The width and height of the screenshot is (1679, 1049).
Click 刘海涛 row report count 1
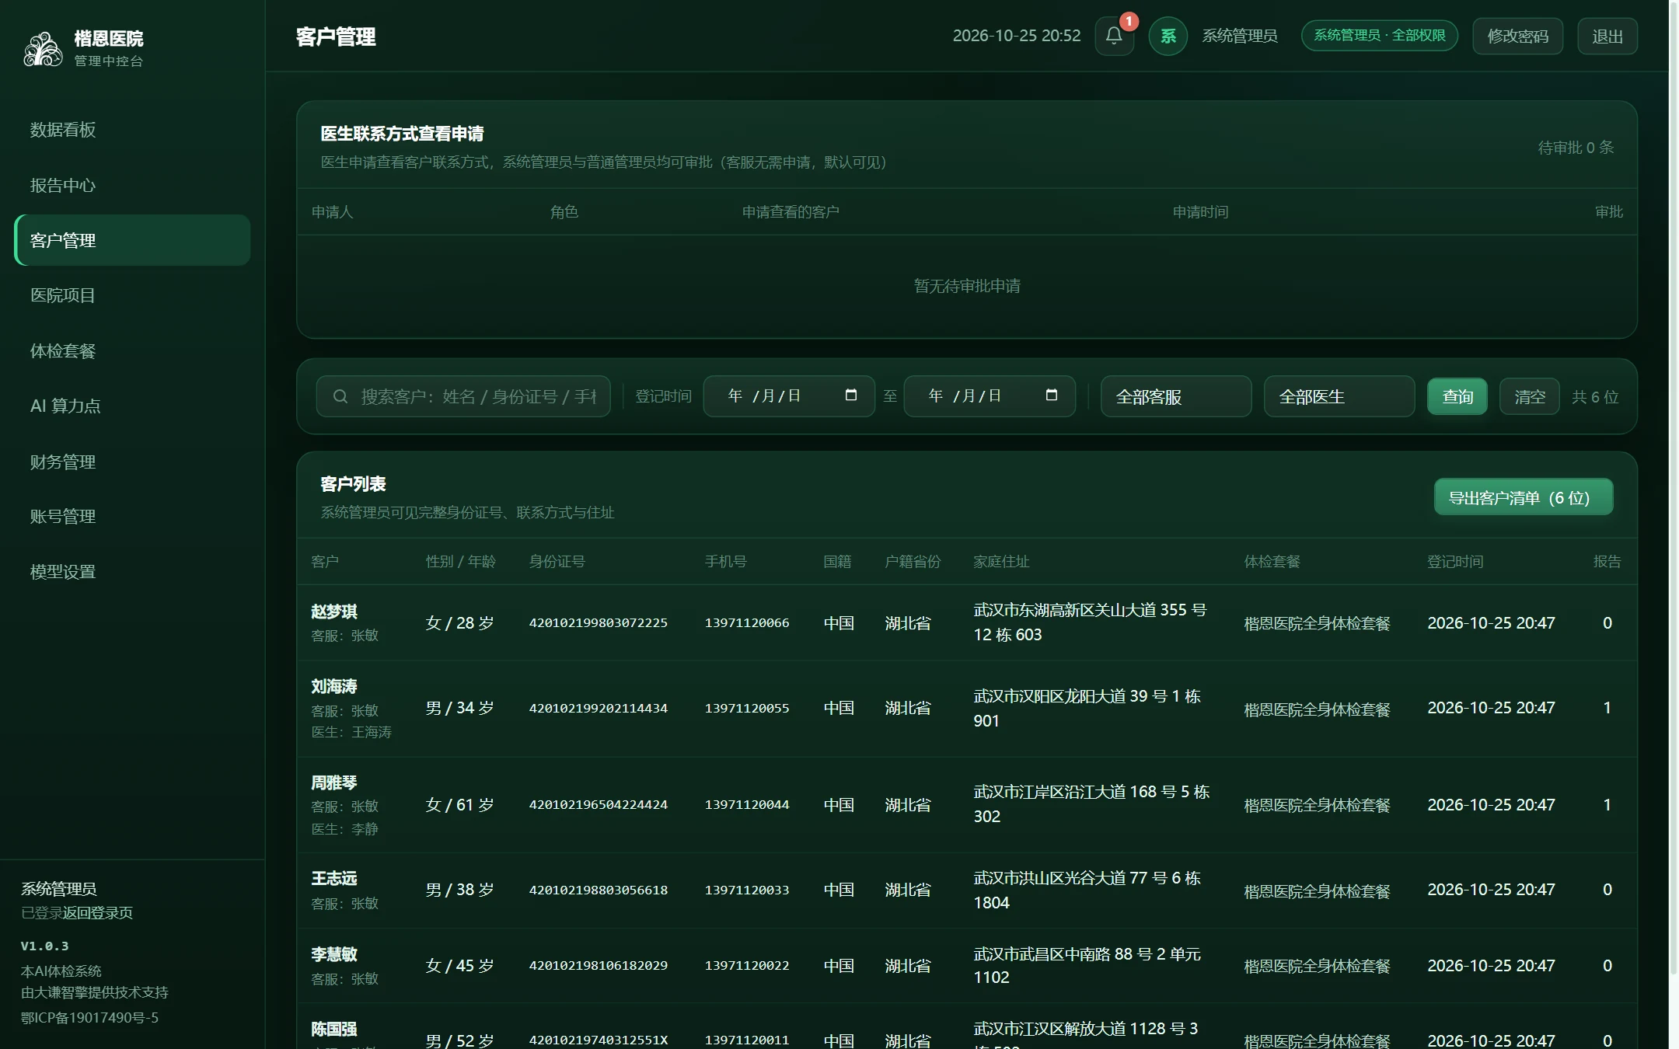(1607, 708)
